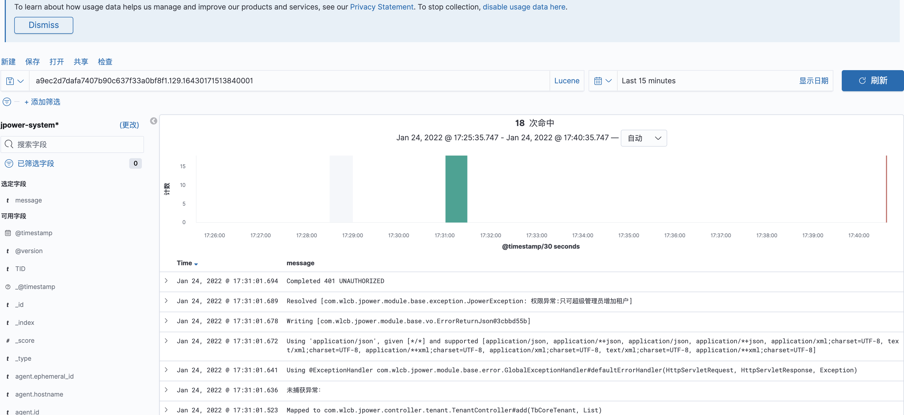Click the _id field type icon
This screenshot has height=415, width=904.
pyautogui.click(x=8, y=305)
